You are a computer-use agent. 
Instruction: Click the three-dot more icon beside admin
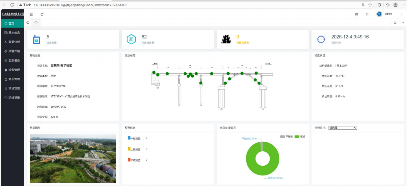coord(401,14)
